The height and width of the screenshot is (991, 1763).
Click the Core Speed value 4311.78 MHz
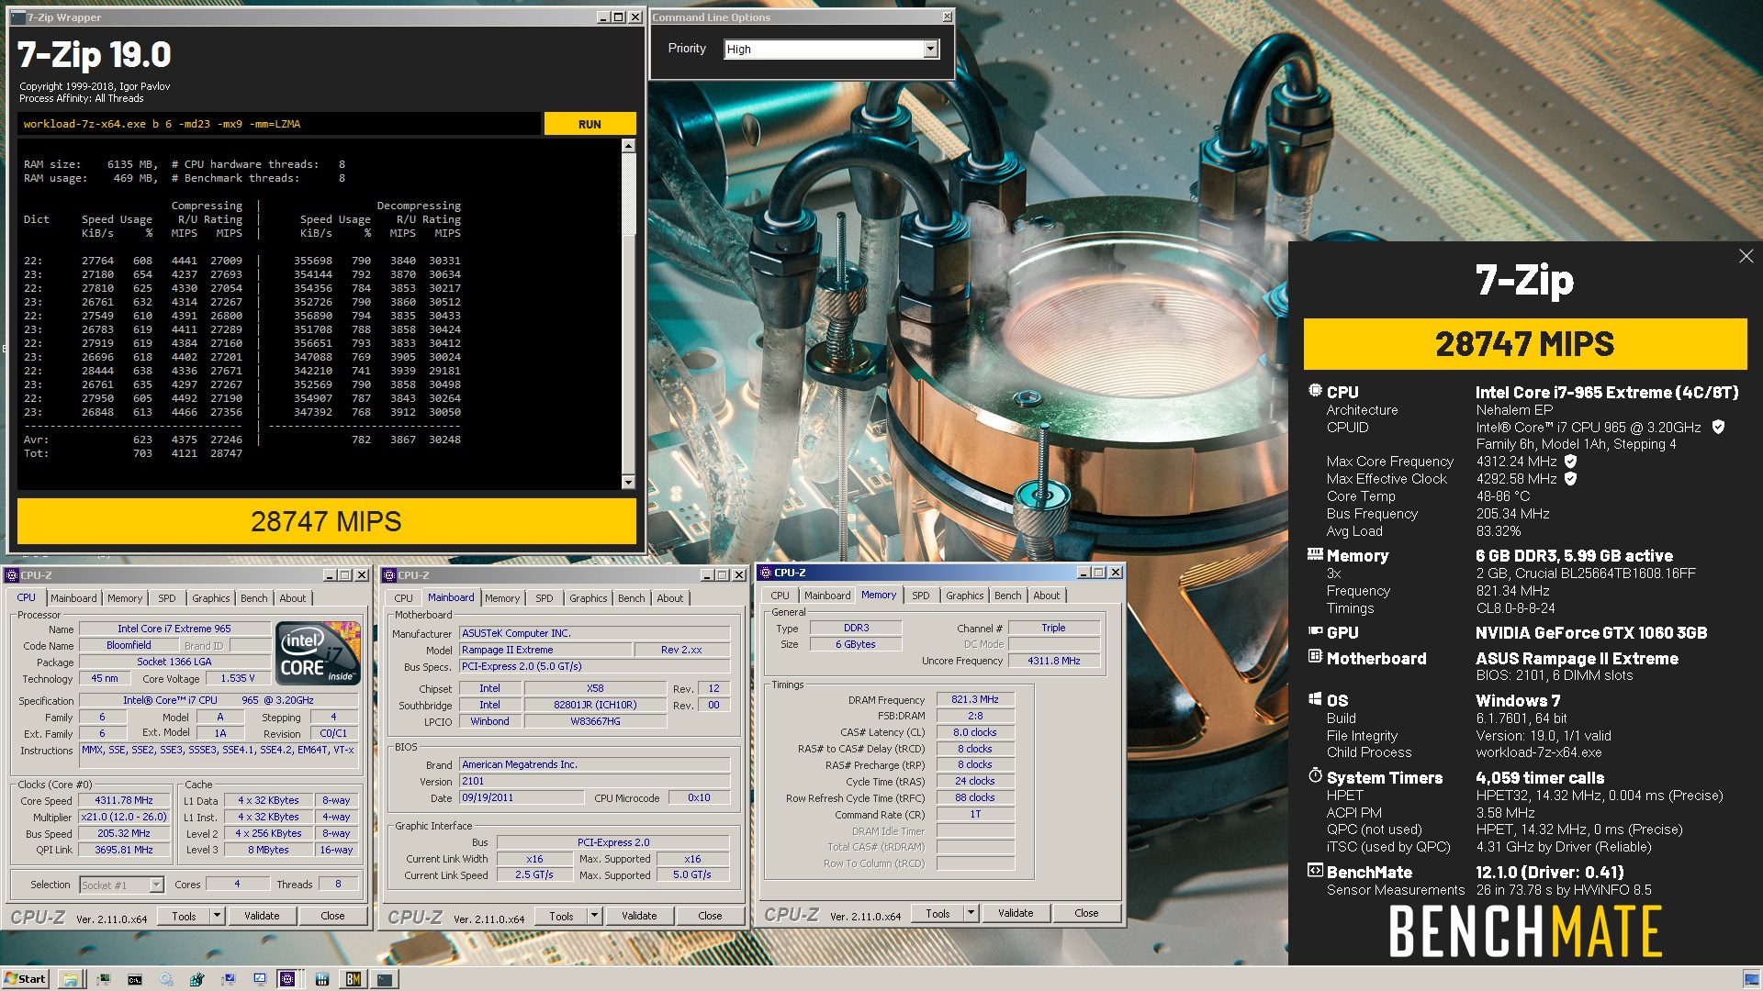(x=124, y=800)
